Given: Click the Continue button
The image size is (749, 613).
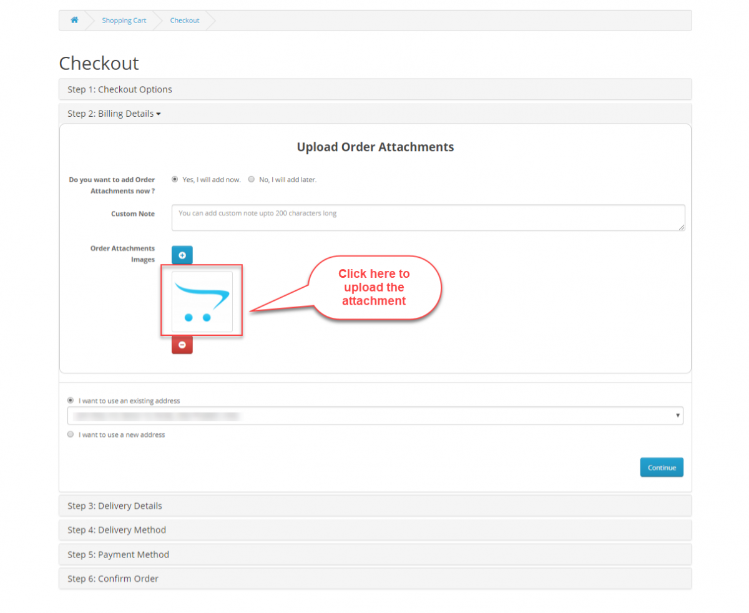Looking at the screenshot, I should click(x=662, y=467).
